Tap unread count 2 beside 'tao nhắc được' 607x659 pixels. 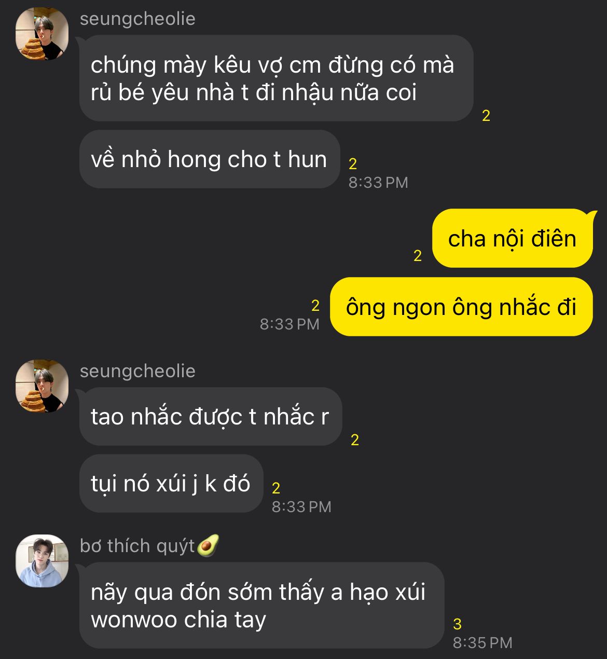355,440
